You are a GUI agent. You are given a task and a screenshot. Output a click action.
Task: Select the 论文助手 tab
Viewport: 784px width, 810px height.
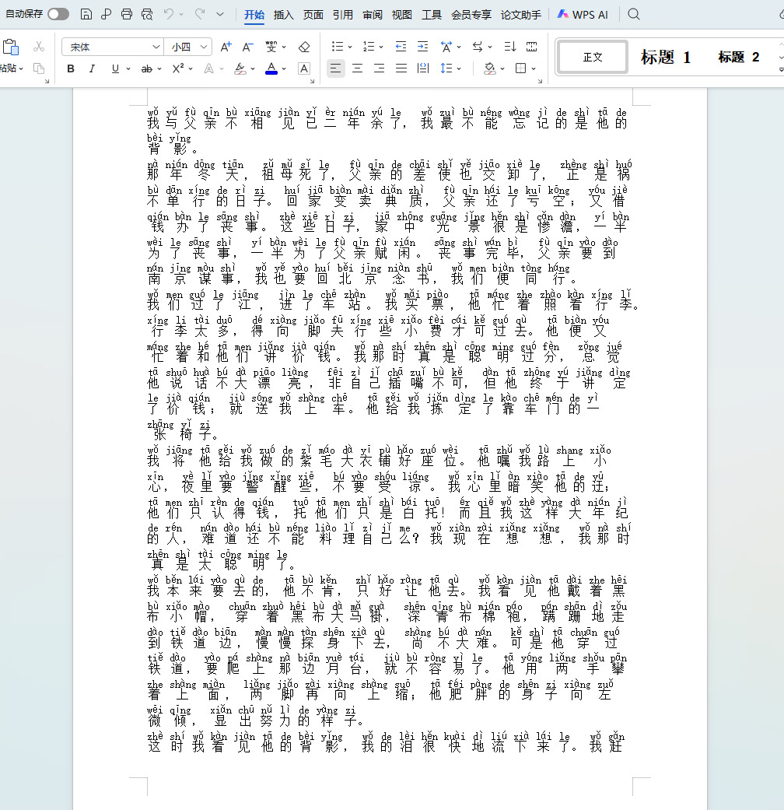520,15
